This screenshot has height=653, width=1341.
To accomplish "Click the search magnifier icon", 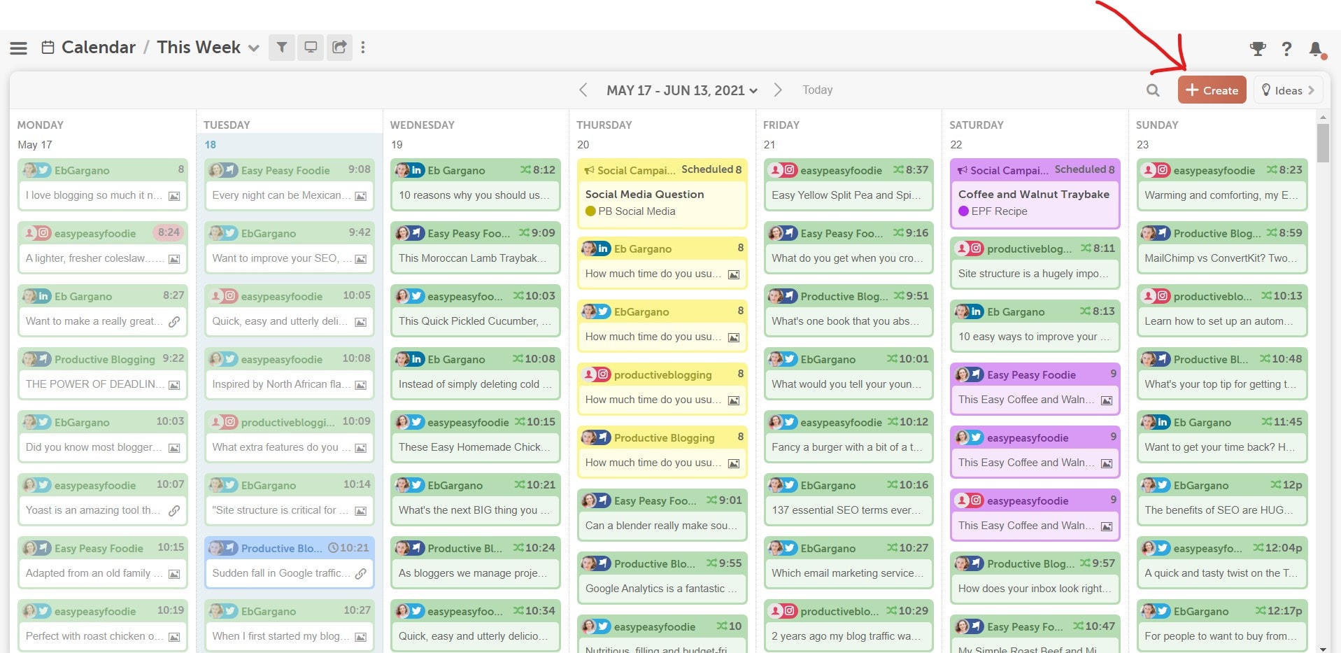I will point(1153,90).
